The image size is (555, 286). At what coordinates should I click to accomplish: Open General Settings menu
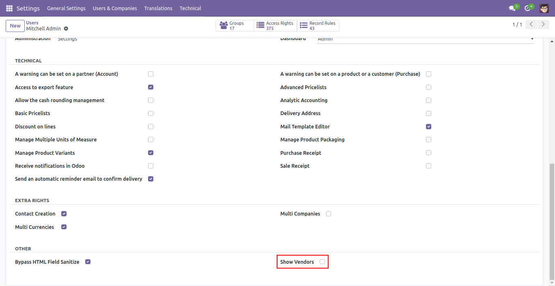click(66, 8)
